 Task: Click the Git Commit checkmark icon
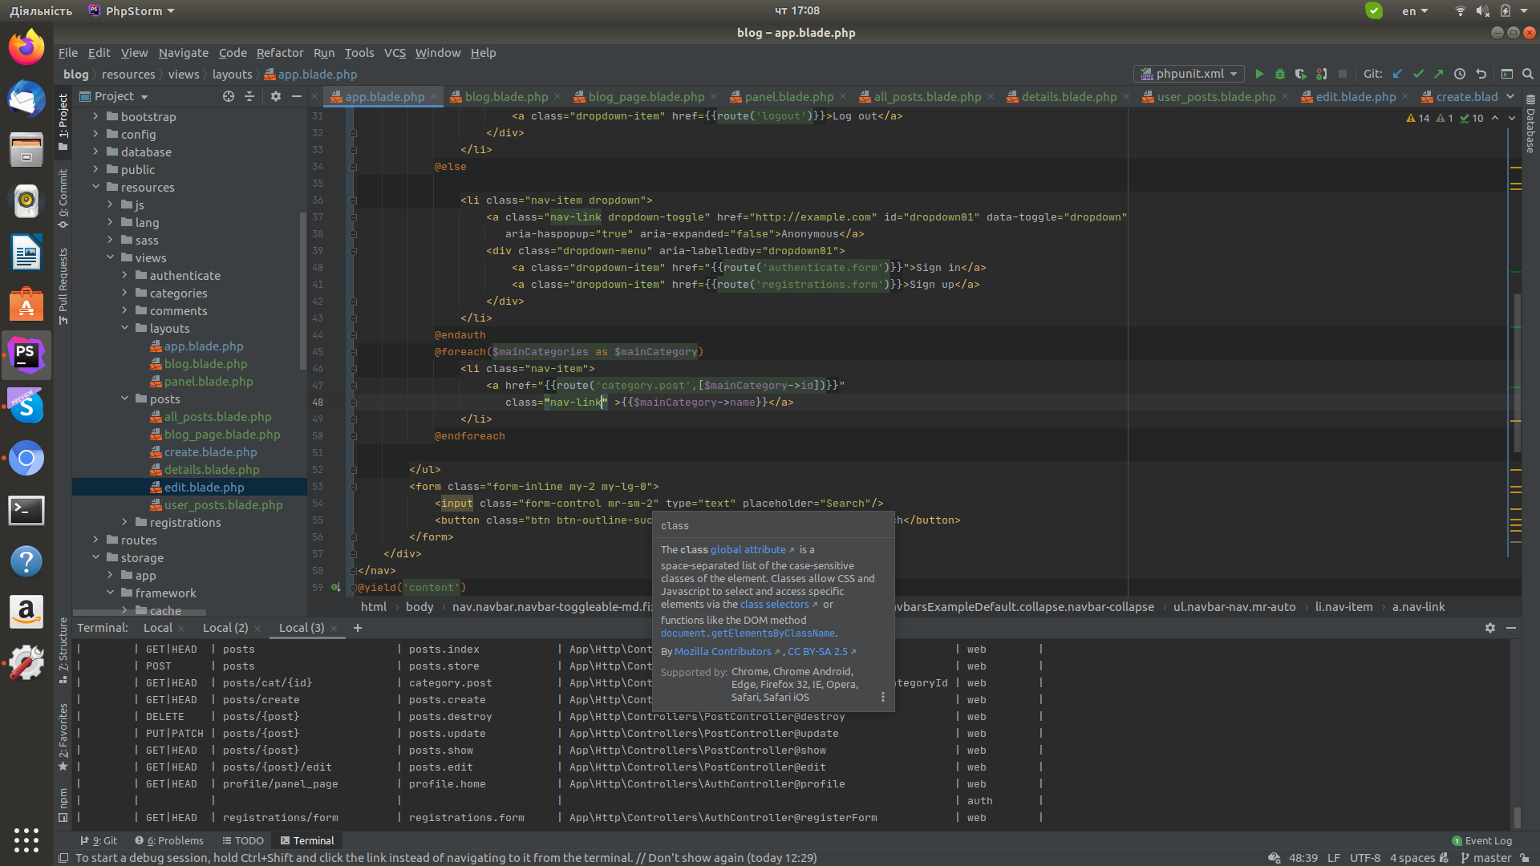point(1418,74)
